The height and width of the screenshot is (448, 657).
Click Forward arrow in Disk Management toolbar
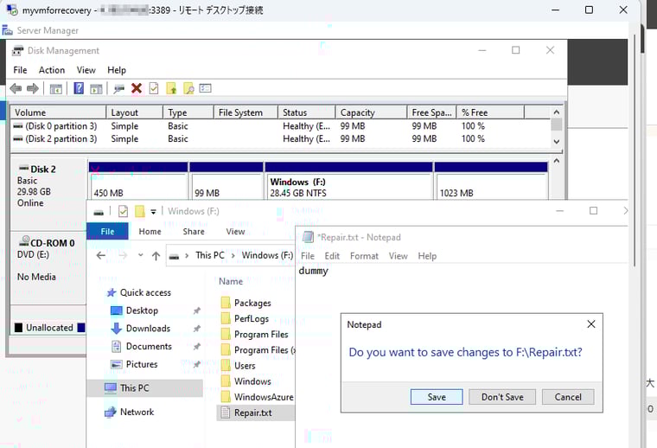coord(33,88)
